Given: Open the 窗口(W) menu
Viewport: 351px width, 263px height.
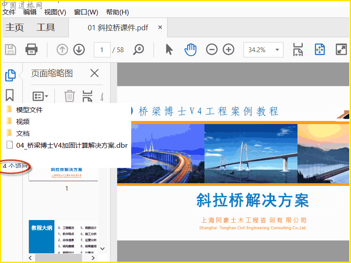Looking at the screenshot, I should click(86, 12).
